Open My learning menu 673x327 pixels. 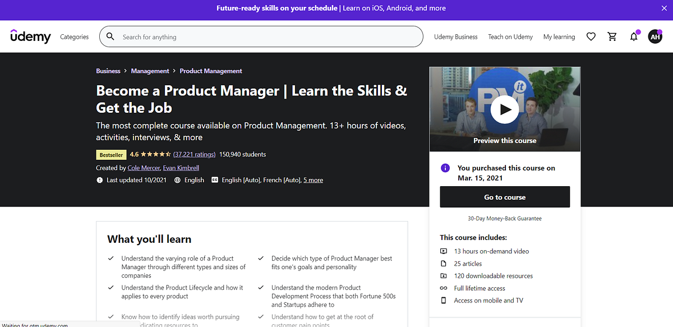click(x=559, y=36)
